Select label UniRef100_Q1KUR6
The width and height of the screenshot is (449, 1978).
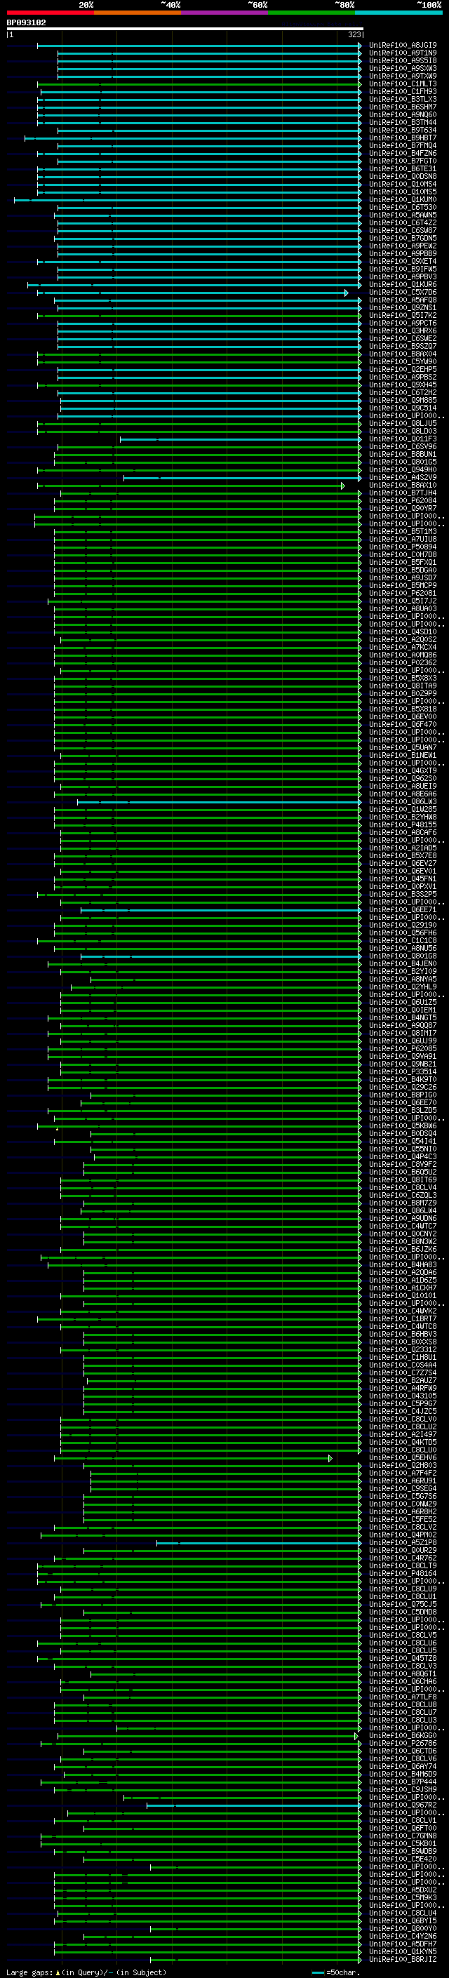[x=403, y=285]
